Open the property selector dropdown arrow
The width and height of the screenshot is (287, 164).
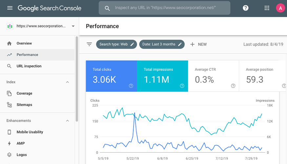tap(73, 26)
